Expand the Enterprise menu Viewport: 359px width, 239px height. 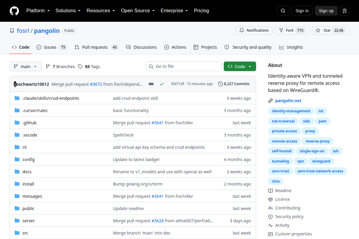(x=174, y=11)
